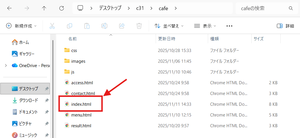Screen dimensions: 300x138
Task: Open the three-dots more options menu
Action: point(229,26)
